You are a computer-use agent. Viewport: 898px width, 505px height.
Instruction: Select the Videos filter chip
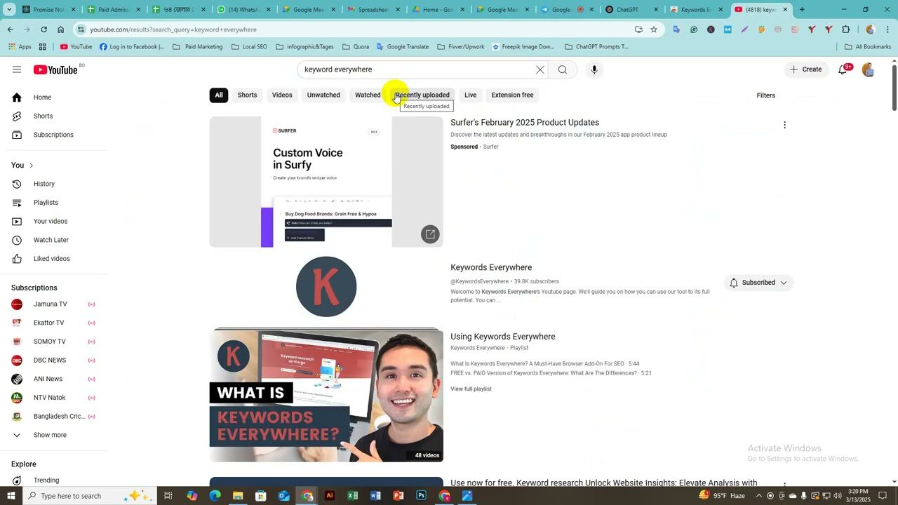(x=282, y=95)
